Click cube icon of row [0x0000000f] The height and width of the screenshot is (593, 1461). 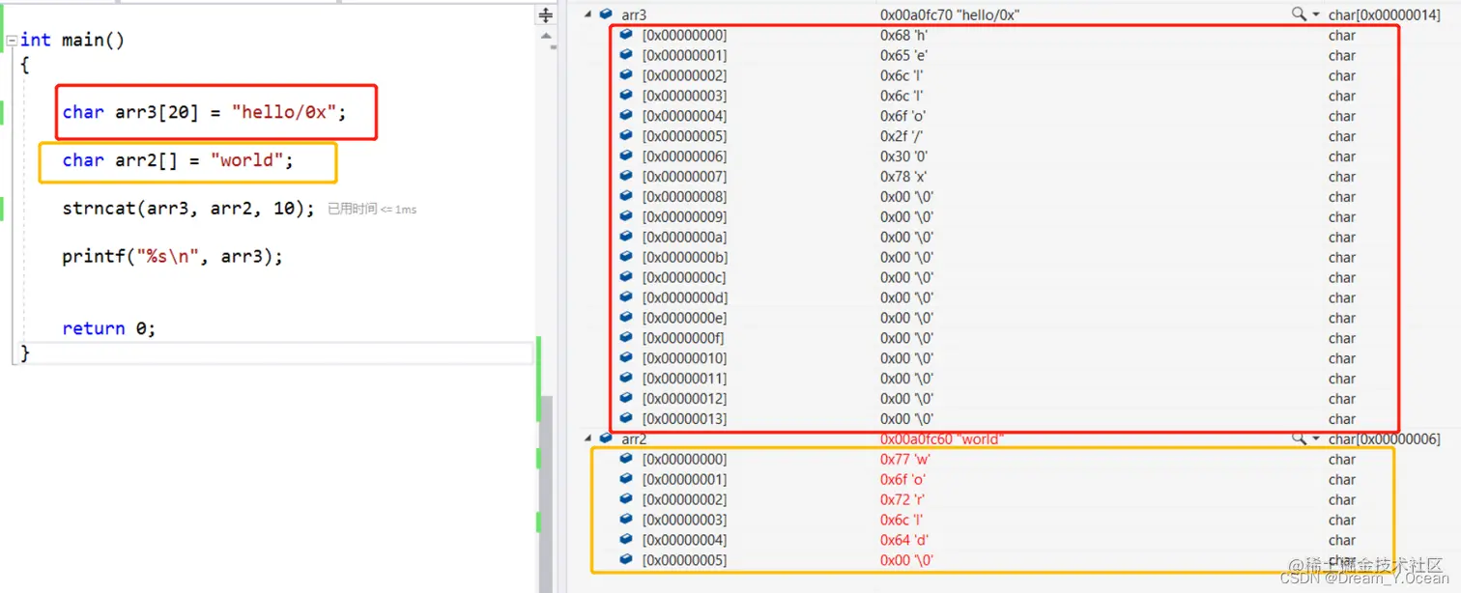[626, 338]
